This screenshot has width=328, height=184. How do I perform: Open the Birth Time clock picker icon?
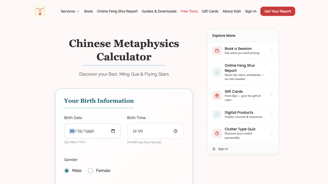pyautogui.click(x=176, y=131)
